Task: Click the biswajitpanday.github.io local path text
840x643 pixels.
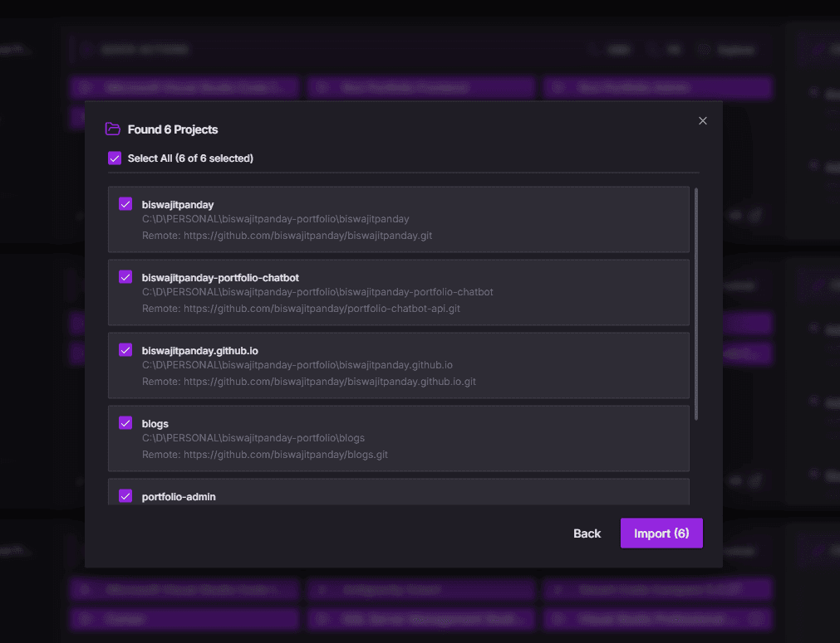Action: pos(297,365)
